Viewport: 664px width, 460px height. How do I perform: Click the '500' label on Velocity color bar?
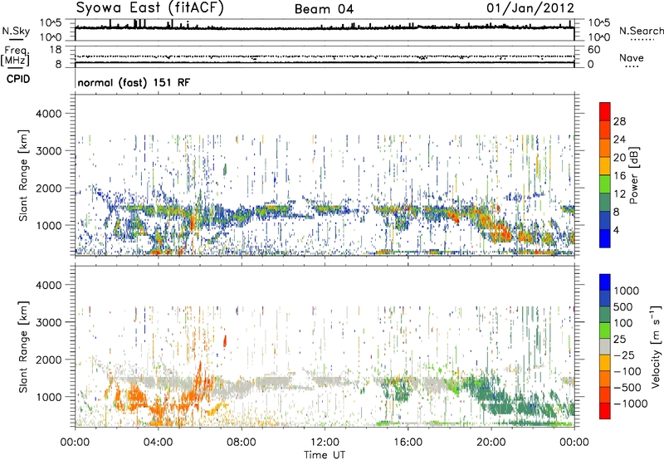pos(623,306)
